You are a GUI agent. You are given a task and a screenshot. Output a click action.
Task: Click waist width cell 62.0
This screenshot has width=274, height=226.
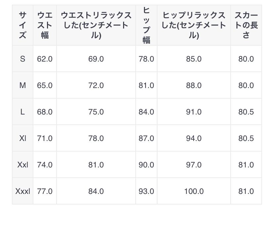tap(45, 59)
